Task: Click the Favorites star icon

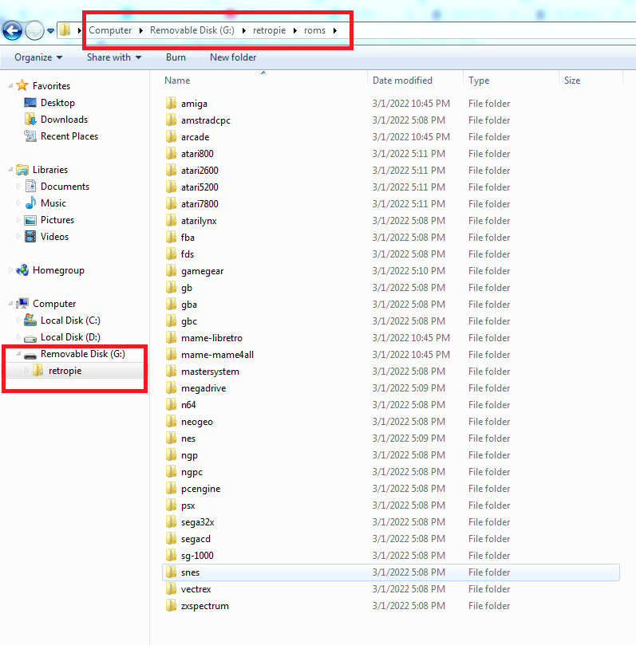Action: click(22, 85)
